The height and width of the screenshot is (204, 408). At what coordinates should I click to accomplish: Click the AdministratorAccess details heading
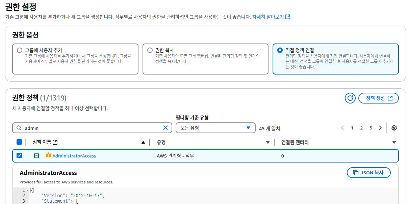pyautogui.click(x=48, y=173)
